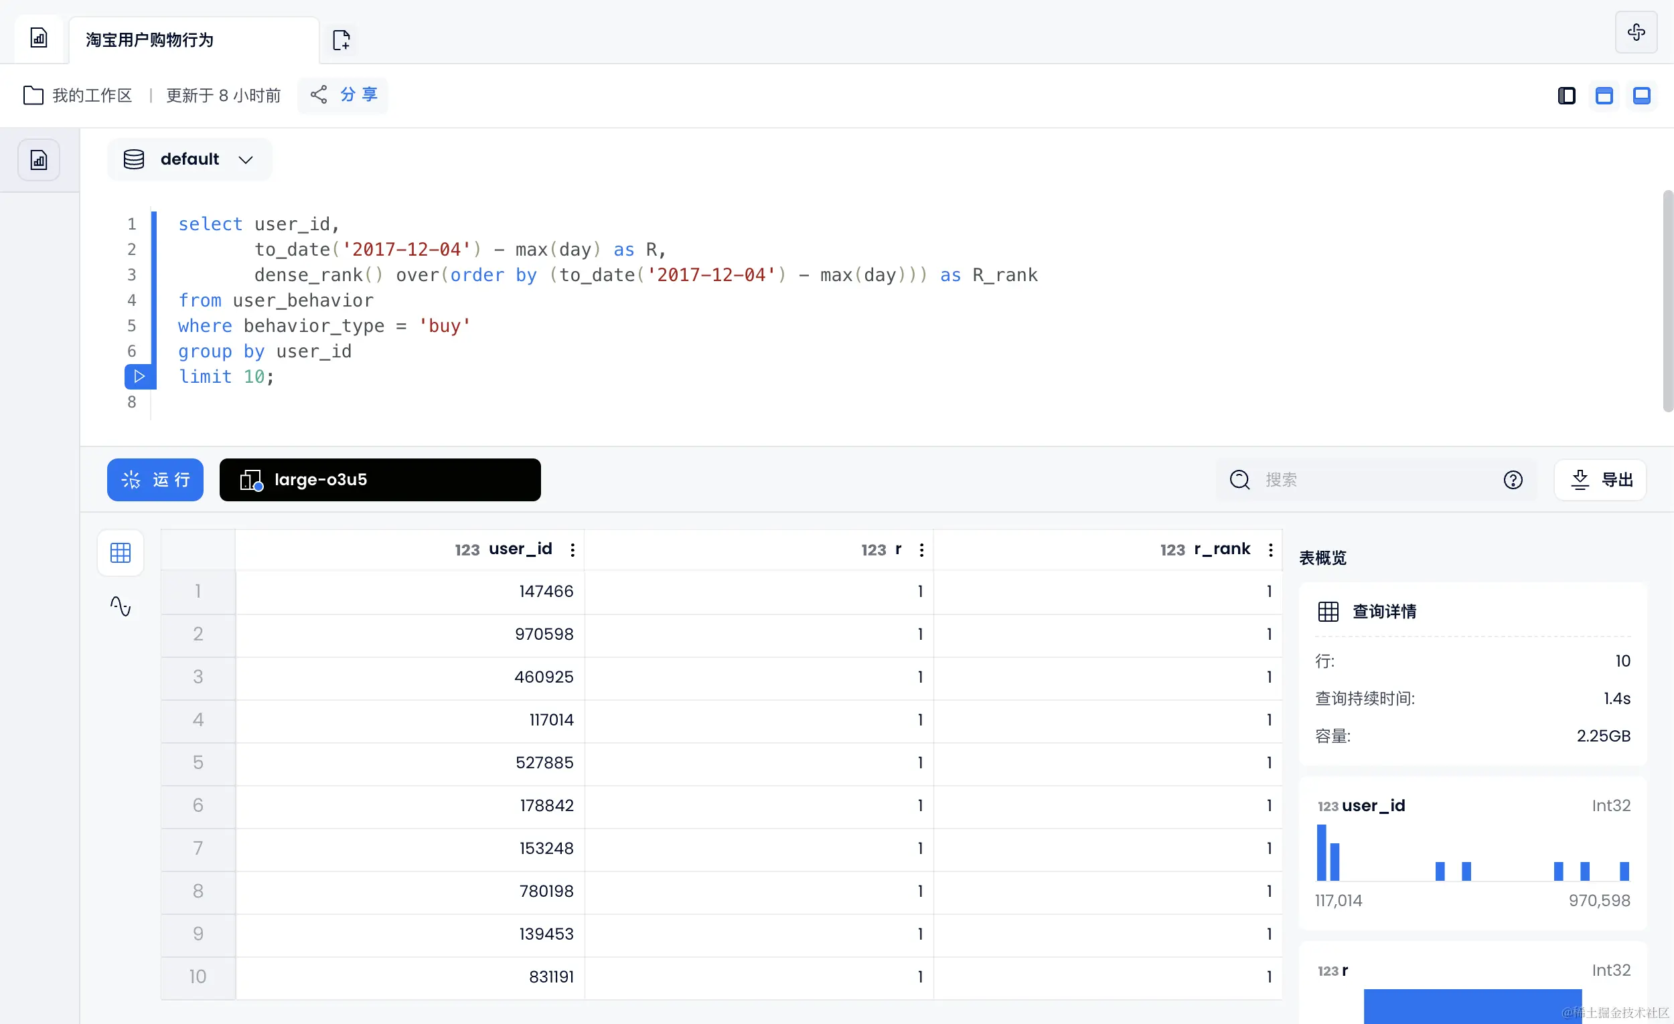1674x1024 pixels.
Task: Click the help question mark in search box
Action: 1513,480
